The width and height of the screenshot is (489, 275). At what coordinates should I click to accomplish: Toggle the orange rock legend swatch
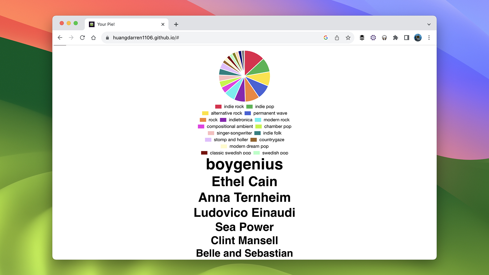[203, 120]
